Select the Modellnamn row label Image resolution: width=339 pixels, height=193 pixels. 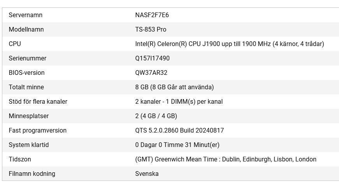tap(26, 30)
